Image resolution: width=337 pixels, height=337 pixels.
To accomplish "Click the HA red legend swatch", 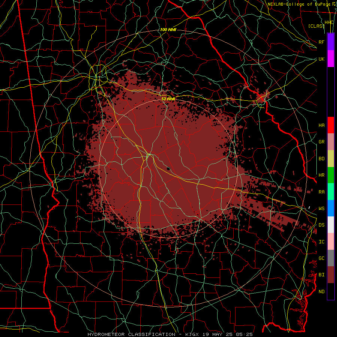I will 331,125.
